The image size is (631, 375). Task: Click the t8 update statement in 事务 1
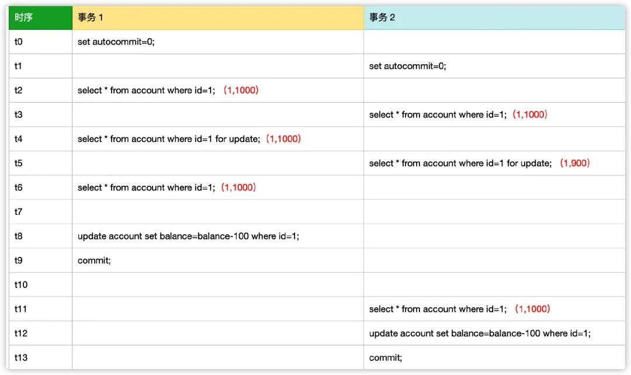188,236
